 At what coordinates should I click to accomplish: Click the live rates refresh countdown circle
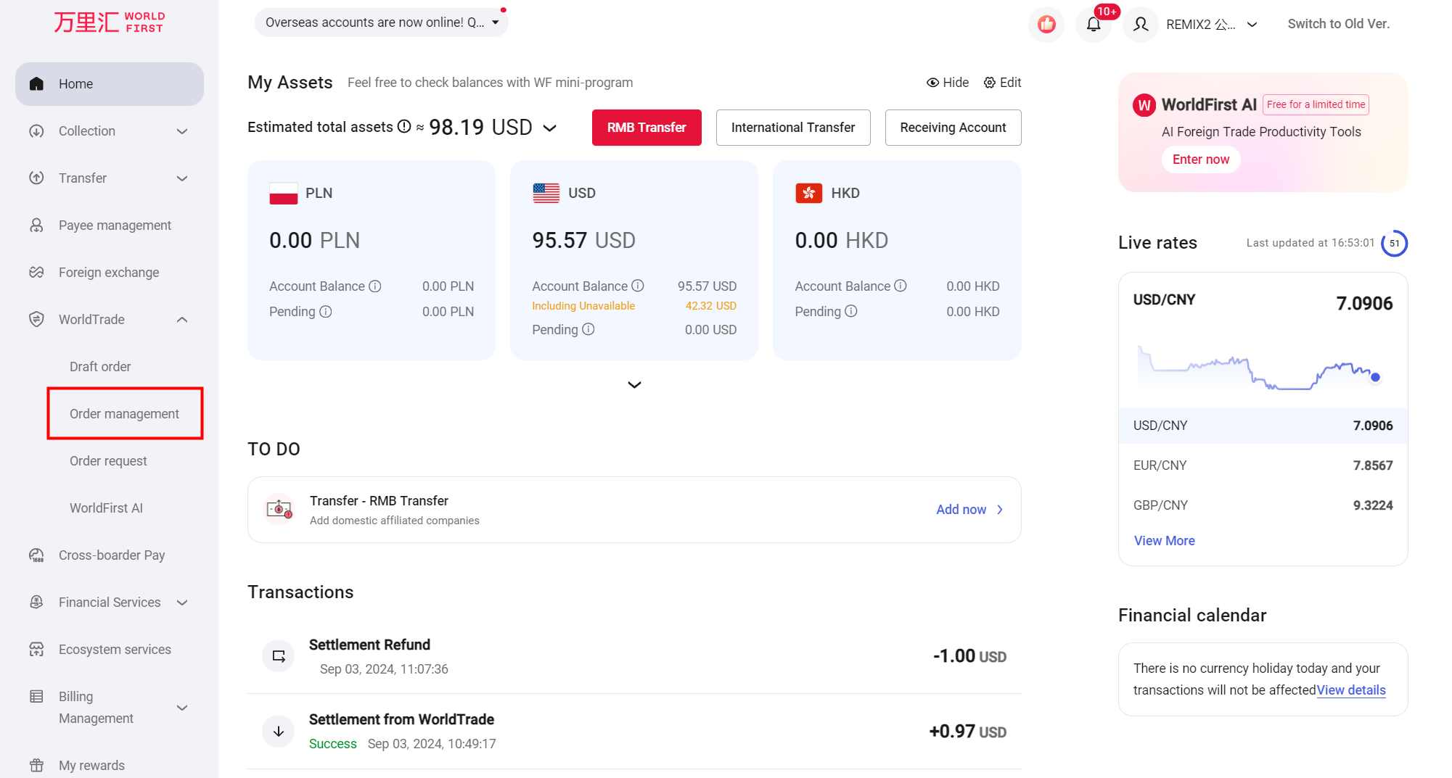1394,243
